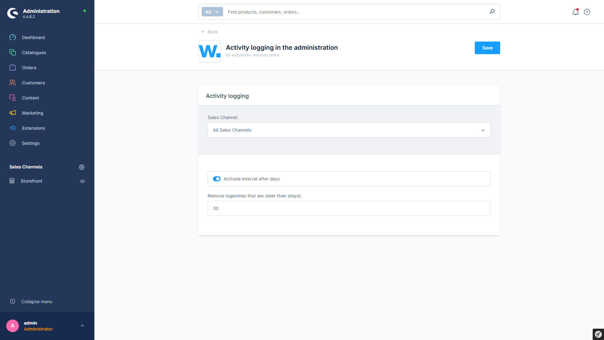Click the Storefront visibility eye icon
The height and width of the screenshot is (340, 604).
click(82, 181)
